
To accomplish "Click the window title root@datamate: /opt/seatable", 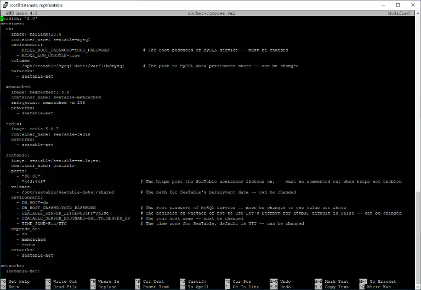I will (36, 5).
